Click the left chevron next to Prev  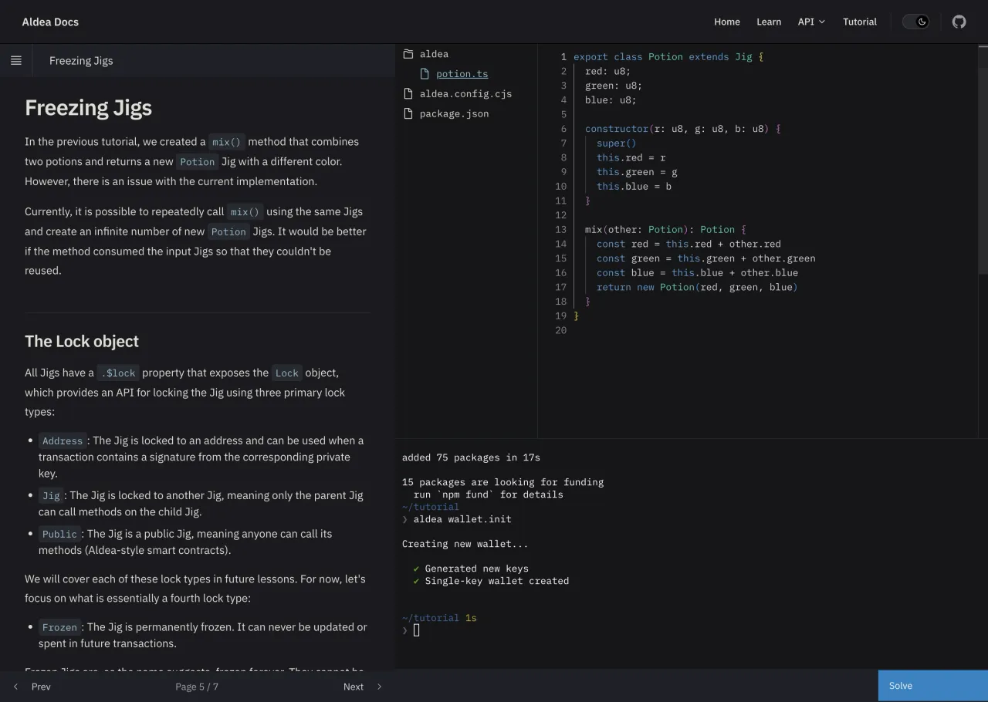[x=15, y=686]
